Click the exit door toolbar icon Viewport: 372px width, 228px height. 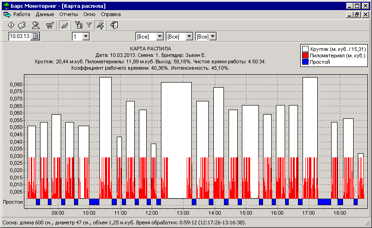(114, 25)
